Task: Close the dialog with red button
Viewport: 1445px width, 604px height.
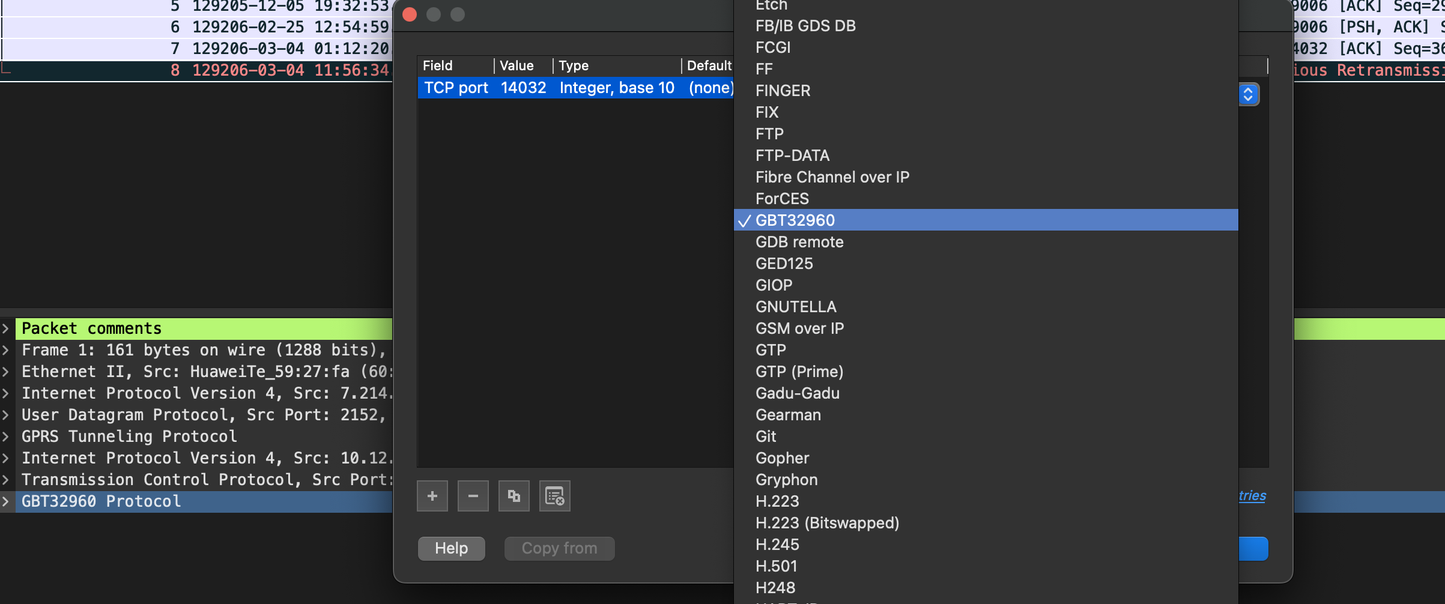Action: point(410,14)
